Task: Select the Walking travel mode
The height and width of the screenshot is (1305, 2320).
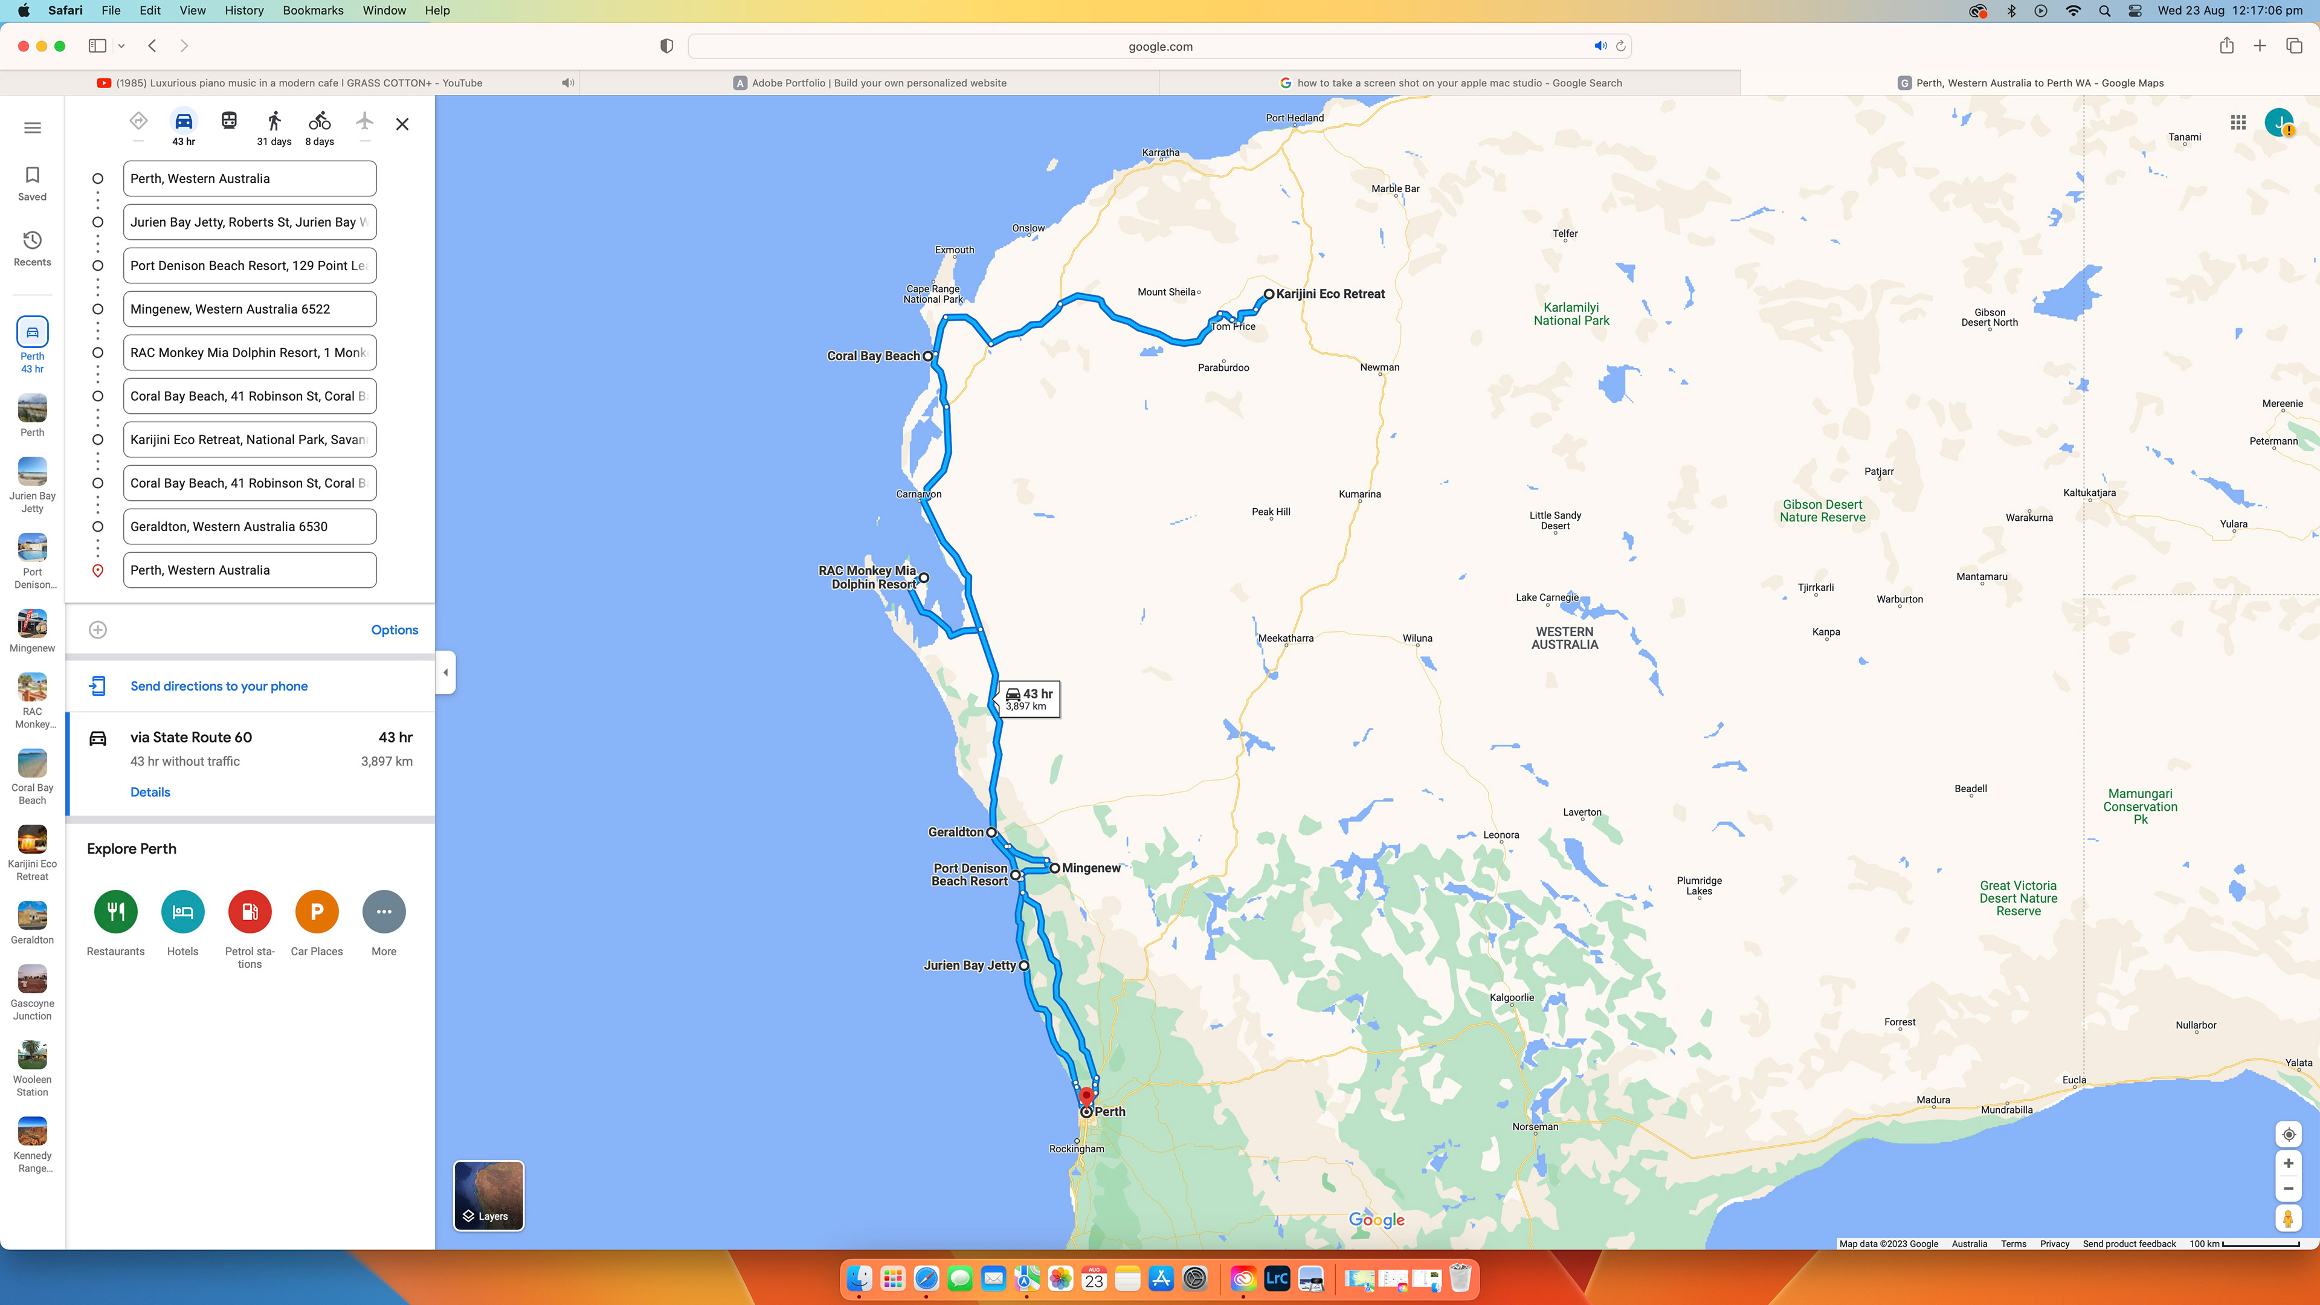Action: coord(275,128)
